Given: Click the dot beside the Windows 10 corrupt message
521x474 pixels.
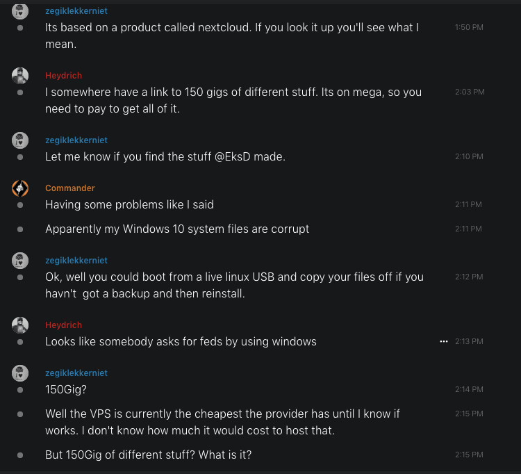Looking at the screenshot, I should (20, 229).
